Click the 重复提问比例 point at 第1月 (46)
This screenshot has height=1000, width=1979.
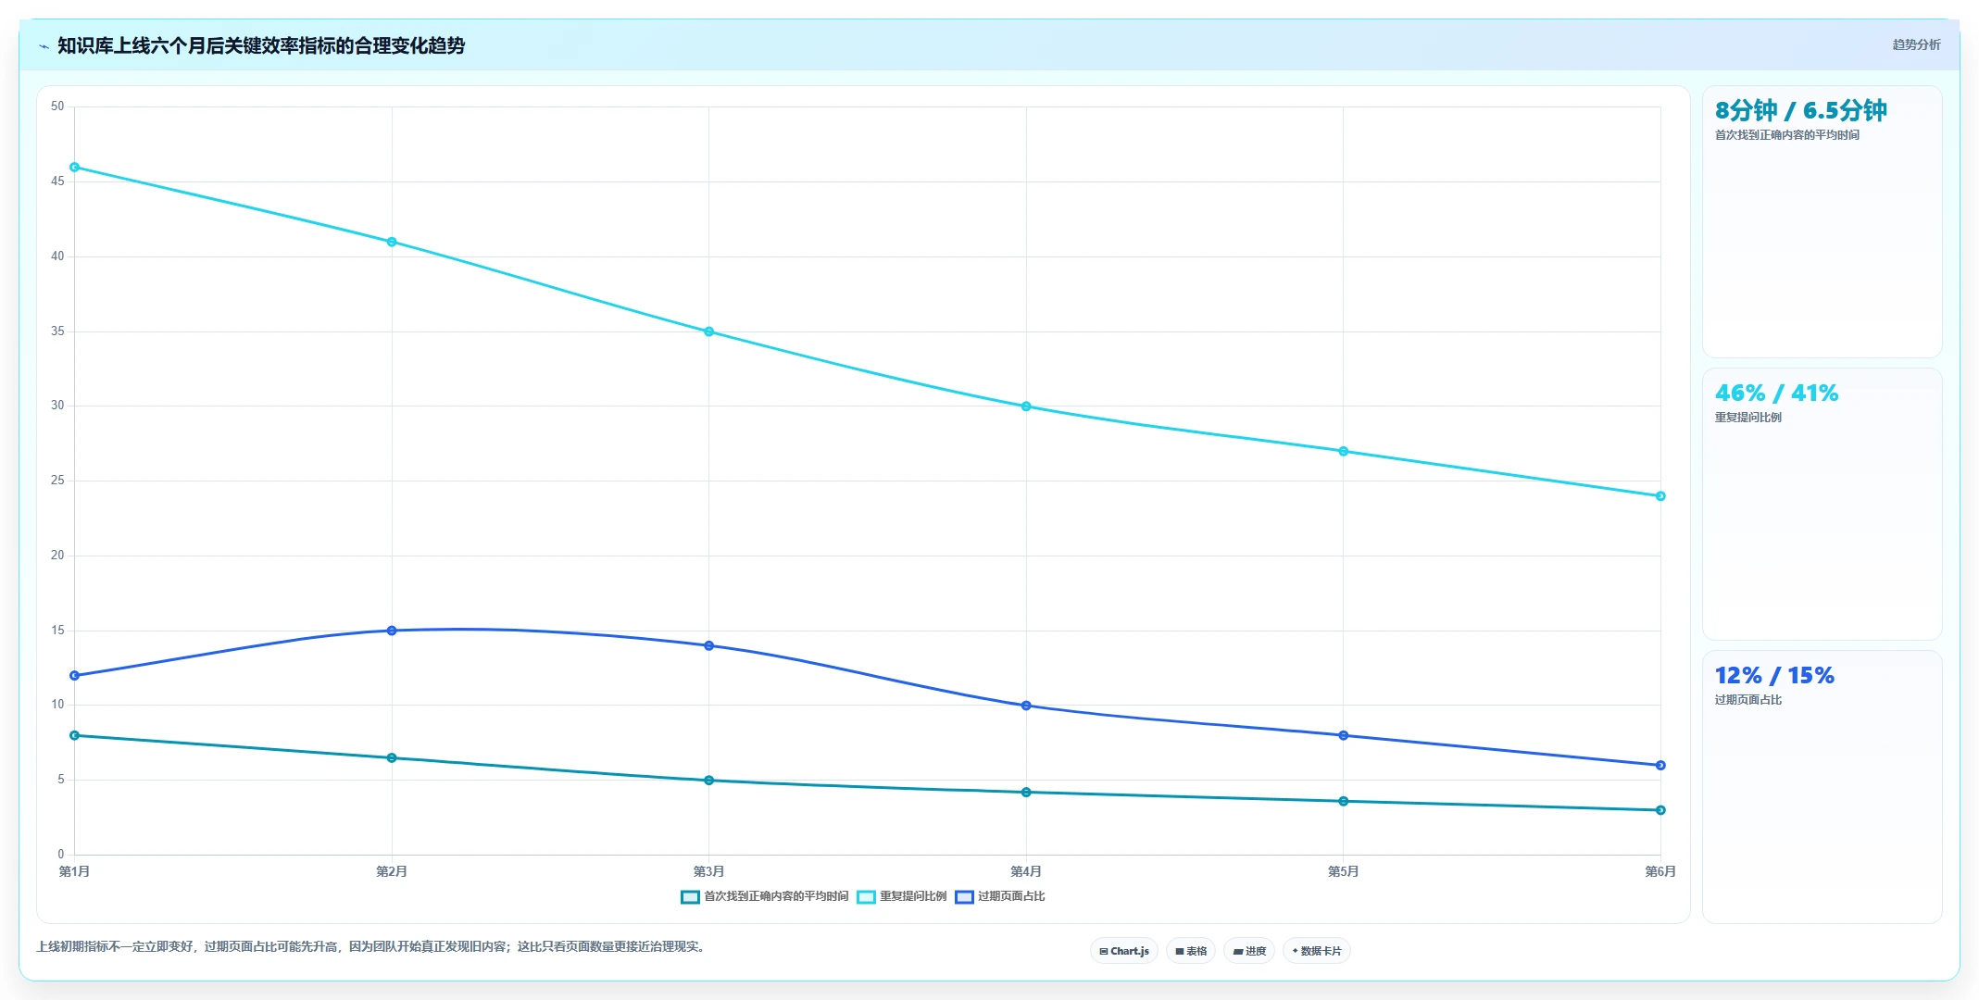(x=75, y=168)
